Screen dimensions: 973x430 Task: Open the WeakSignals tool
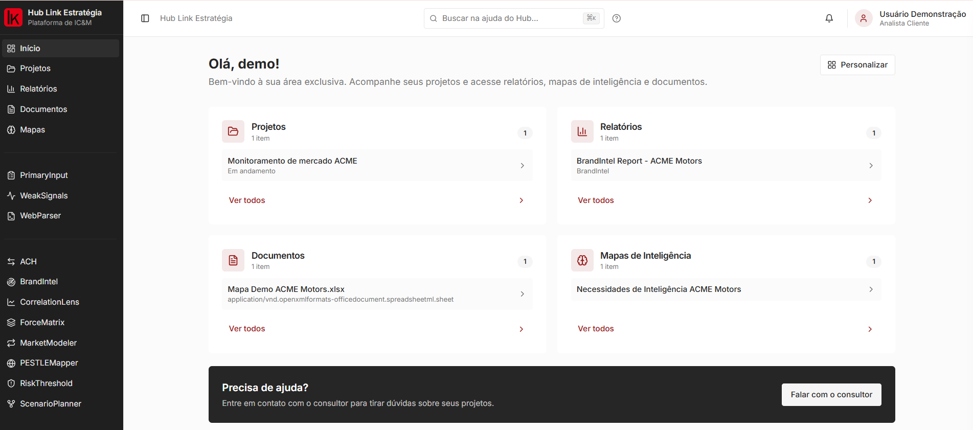pyautogui.click(x=61, y=196)
